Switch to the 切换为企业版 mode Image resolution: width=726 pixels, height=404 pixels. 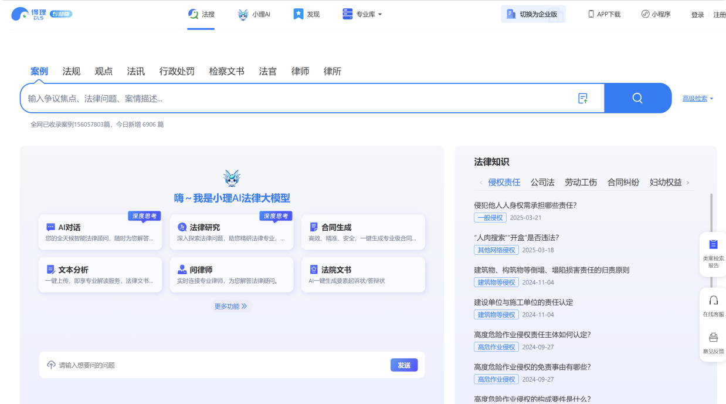[x=533, y=14]
